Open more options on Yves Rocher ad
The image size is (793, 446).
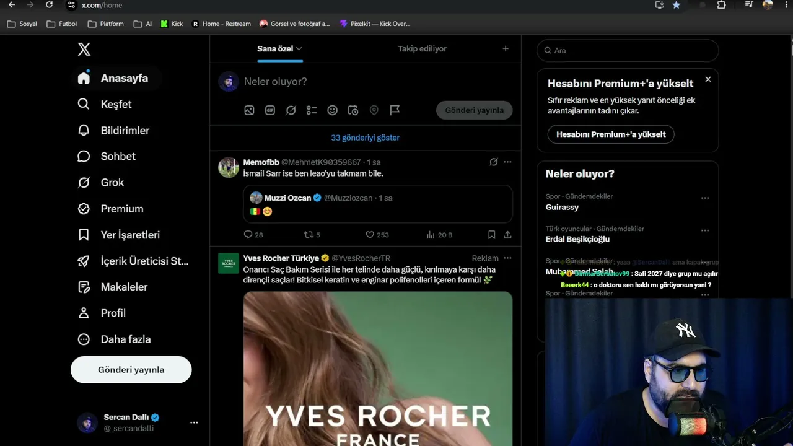tap(507, 258)
